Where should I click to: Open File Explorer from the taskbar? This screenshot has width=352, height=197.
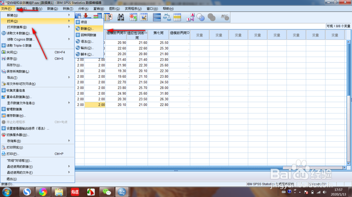59,192
